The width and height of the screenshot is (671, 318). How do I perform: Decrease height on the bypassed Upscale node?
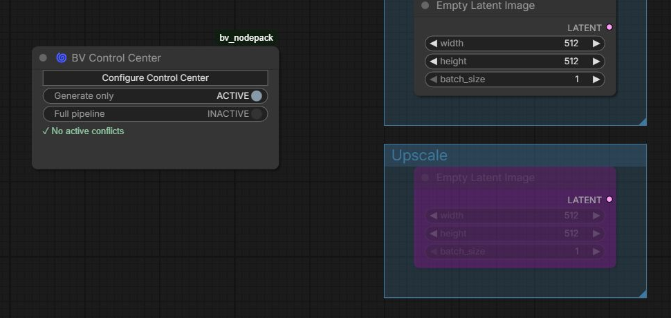434,234
